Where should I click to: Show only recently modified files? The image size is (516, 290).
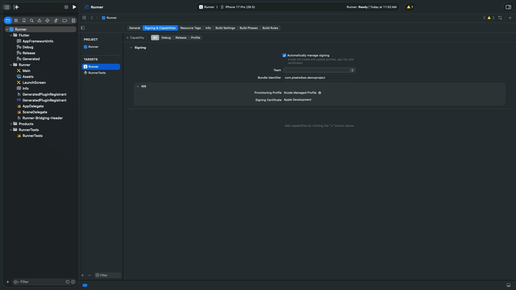[67, 282]
